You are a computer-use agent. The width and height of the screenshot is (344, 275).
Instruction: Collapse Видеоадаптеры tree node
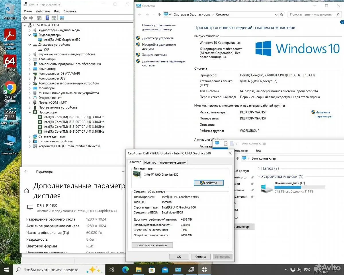click(x=30, y=35)
